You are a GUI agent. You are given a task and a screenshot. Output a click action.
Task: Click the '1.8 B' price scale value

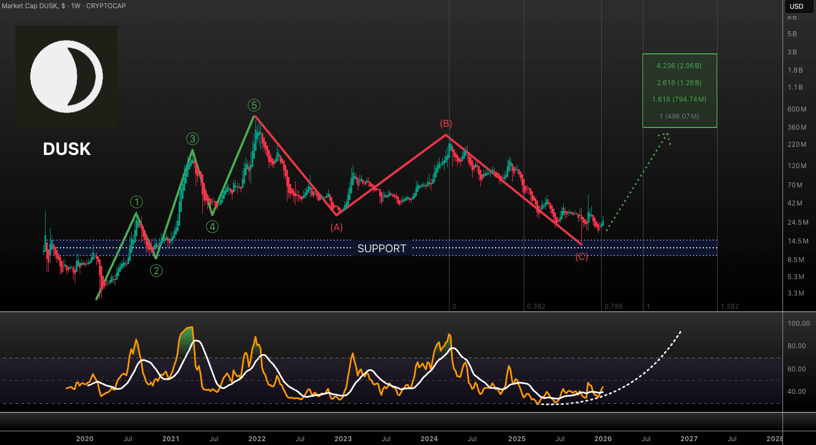click(795, 70)
